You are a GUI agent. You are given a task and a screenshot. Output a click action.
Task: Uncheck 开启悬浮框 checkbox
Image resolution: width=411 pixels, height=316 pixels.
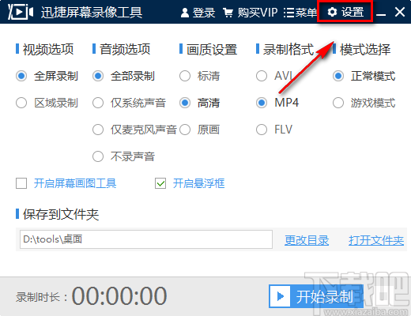tap(160, 183)
